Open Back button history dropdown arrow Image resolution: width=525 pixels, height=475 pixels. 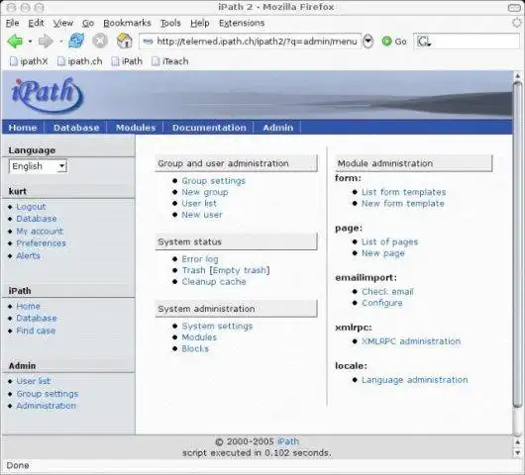click(x=30, y=42)
